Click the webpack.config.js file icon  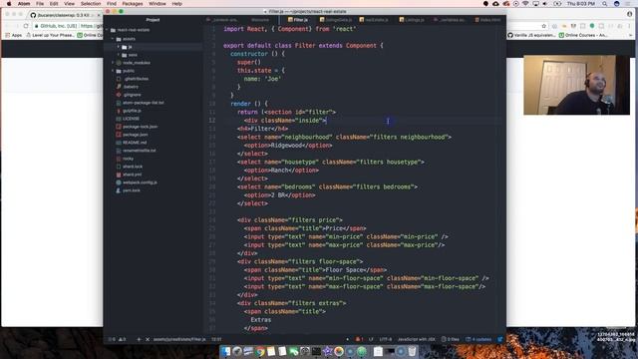pyautogui.click(x=119, y=182)
